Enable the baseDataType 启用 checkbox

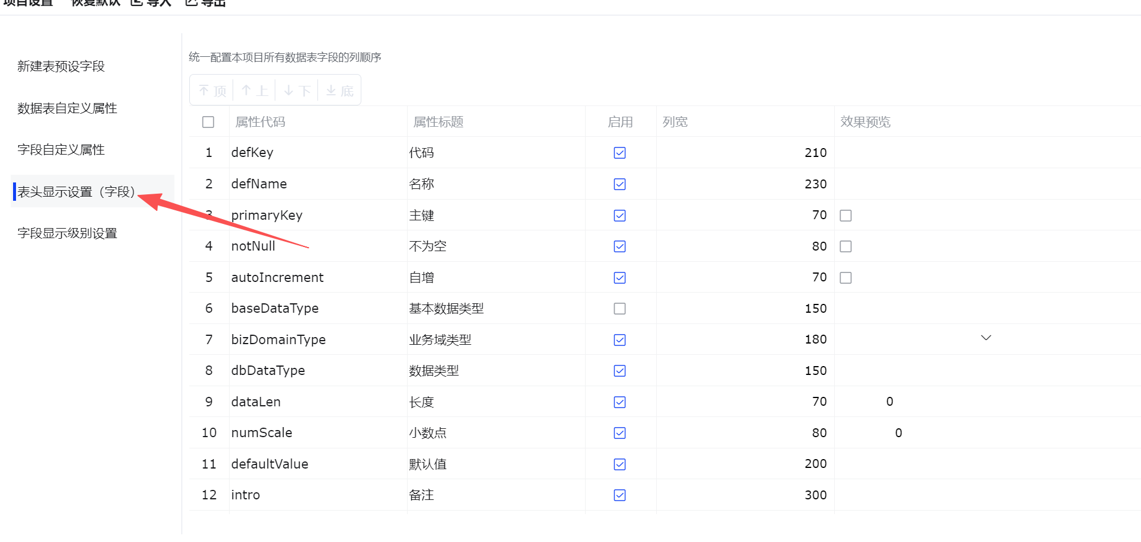click(x=619, y=309)
